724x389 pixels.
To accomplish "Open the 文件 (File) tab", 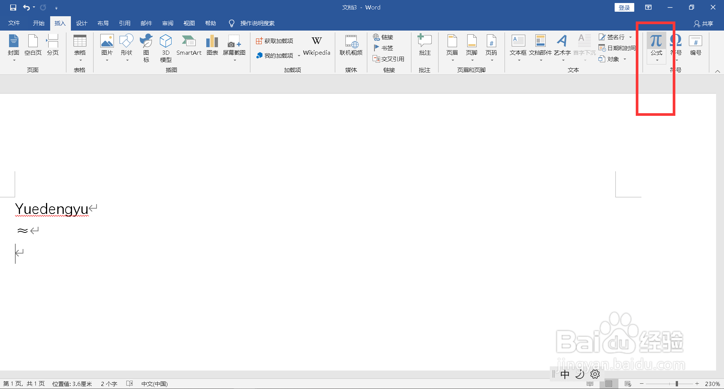I will coord(14,23).
